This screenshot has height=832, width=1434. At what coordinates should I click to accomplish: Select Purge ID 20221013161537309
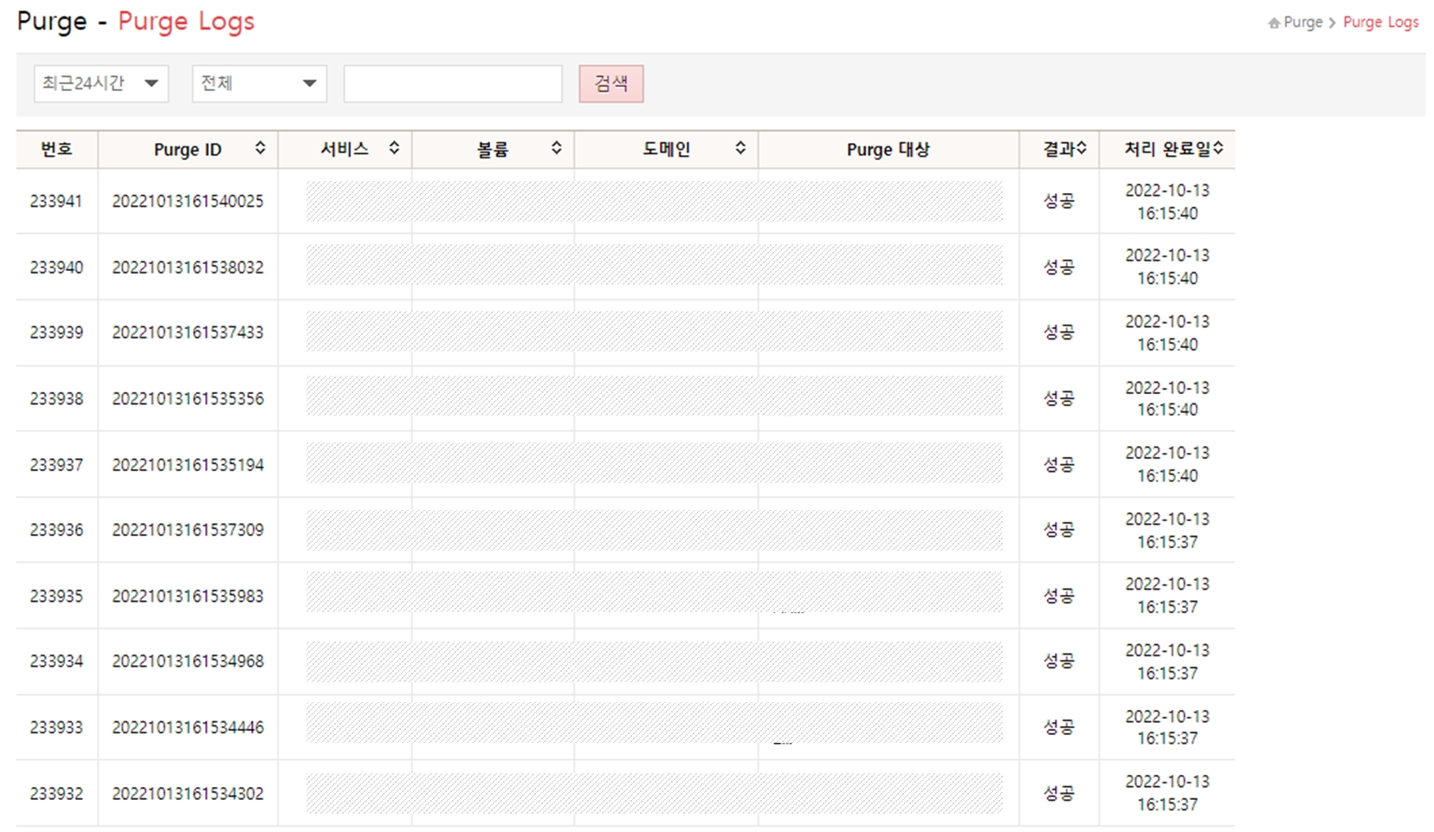(x=188, y=530)
